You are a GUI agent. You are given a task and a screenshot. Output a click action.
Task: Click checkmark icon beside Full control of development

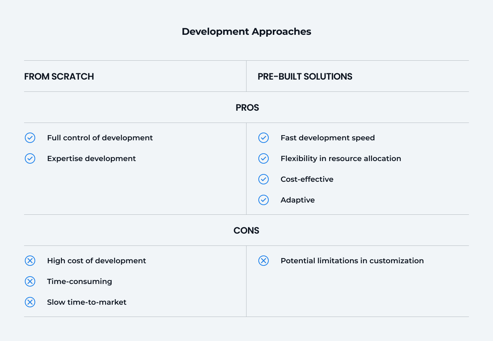click(30, 138)
